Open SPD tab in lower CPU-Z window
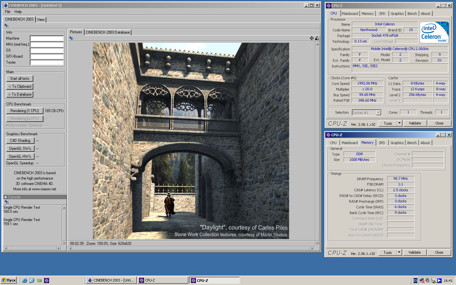 (x=382, y=143)
